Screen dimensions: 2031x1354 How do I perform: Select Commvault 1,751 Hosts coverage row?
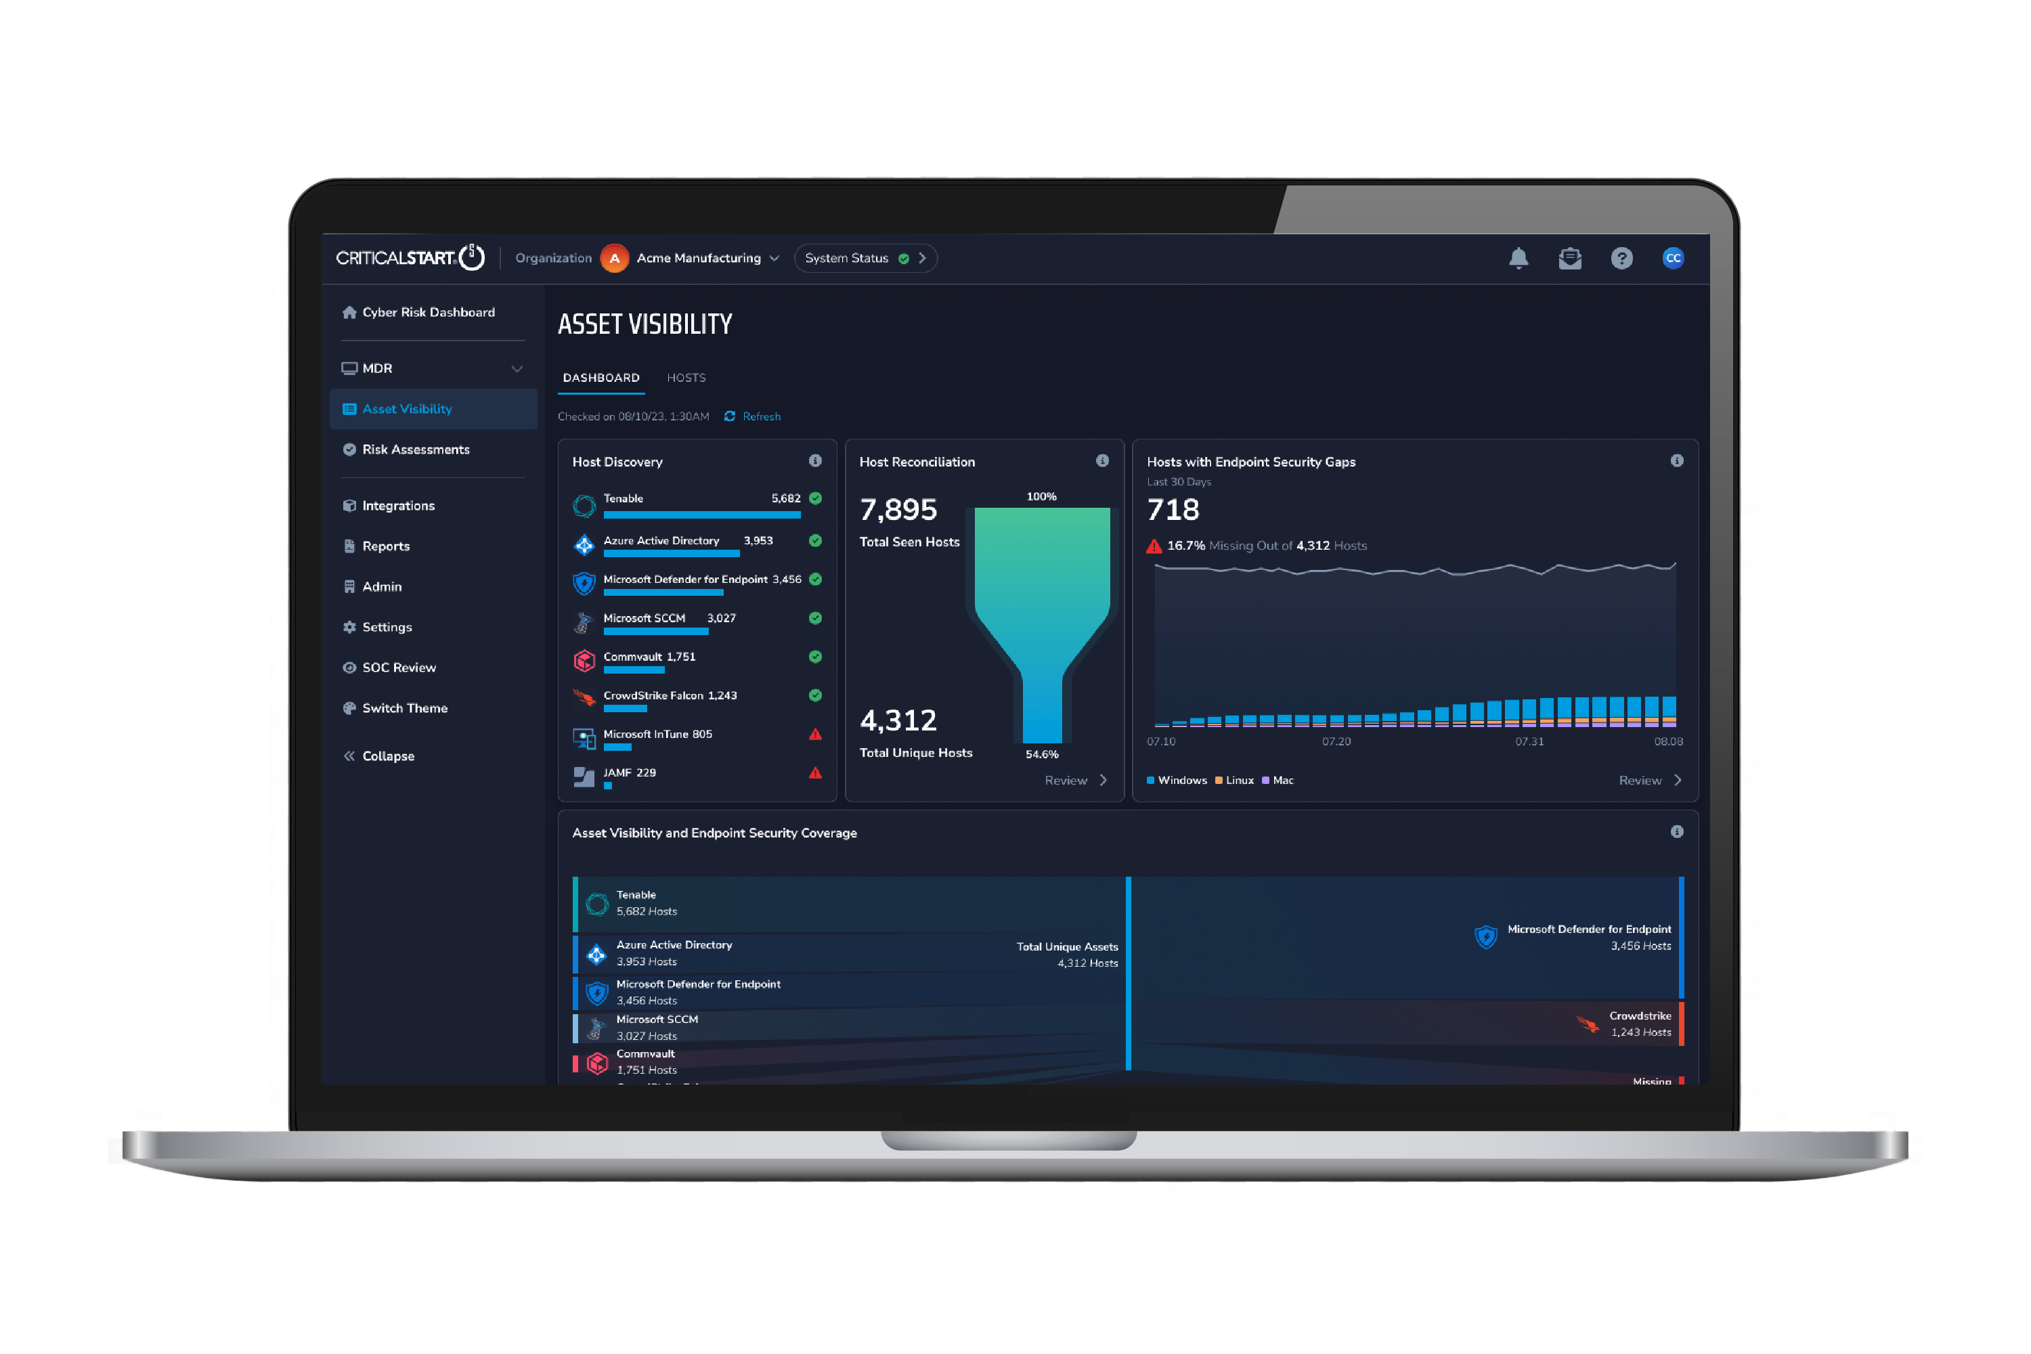(x=850, y=1062)
